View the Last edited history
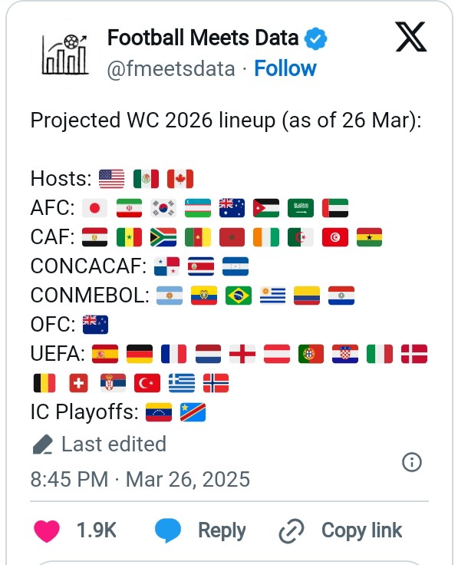The width and height of the screenshot is (458, 565). pos(114,444)
